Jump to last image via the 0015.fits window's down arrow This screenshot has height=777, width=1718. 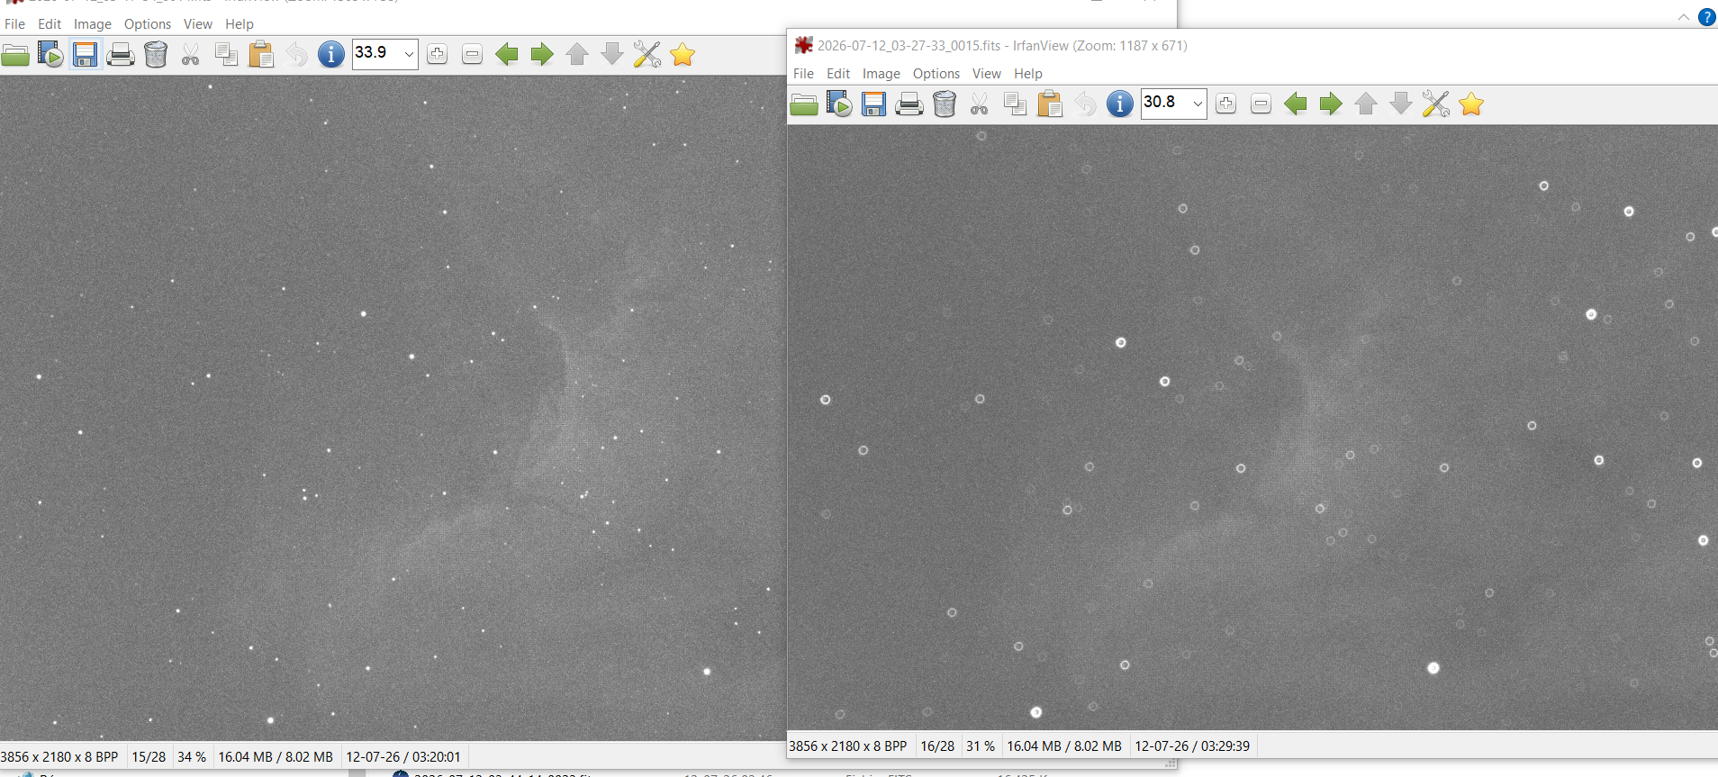(1401, 104)
